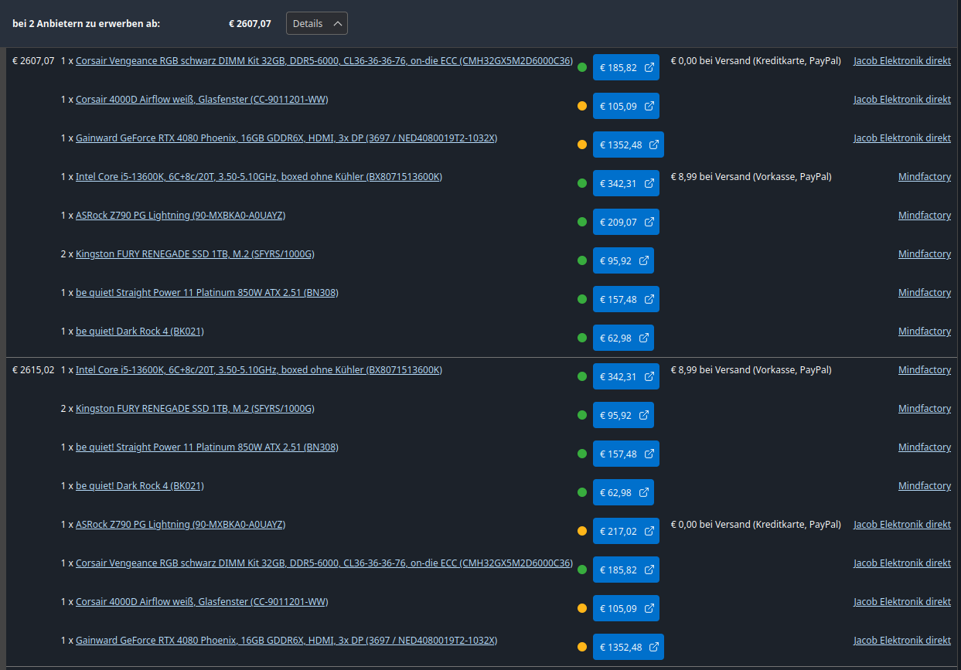Viewport: 961px width, 670px height.
Task: Click green availability dot on € 2607,07 Corsair Vengeance row
Action: pyautogui.click(x=582, y=67)
